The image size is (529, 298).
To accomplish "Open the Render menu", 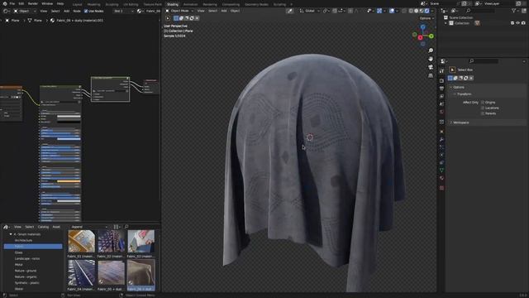I will click(33, 3).
